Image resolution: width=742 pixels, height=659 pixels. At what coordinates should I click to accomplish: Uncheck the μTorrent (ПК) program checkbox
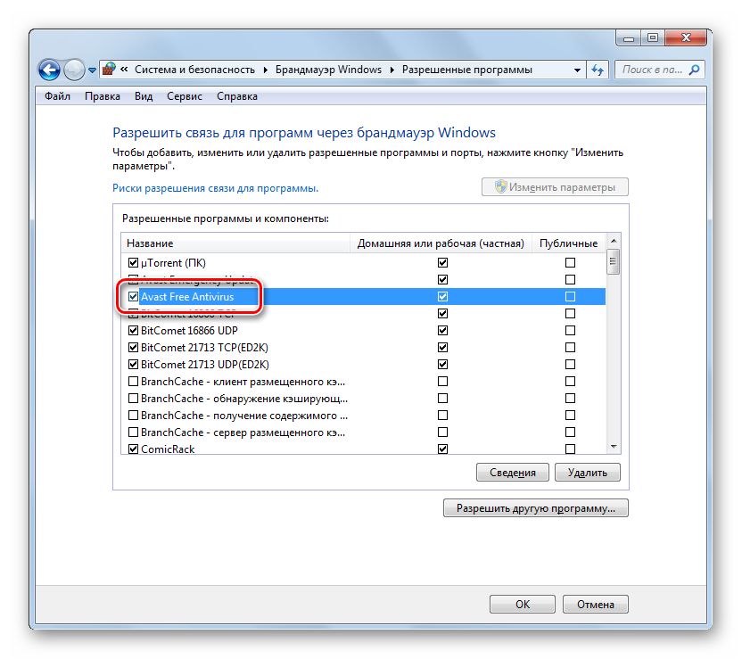tap(134, 263)
